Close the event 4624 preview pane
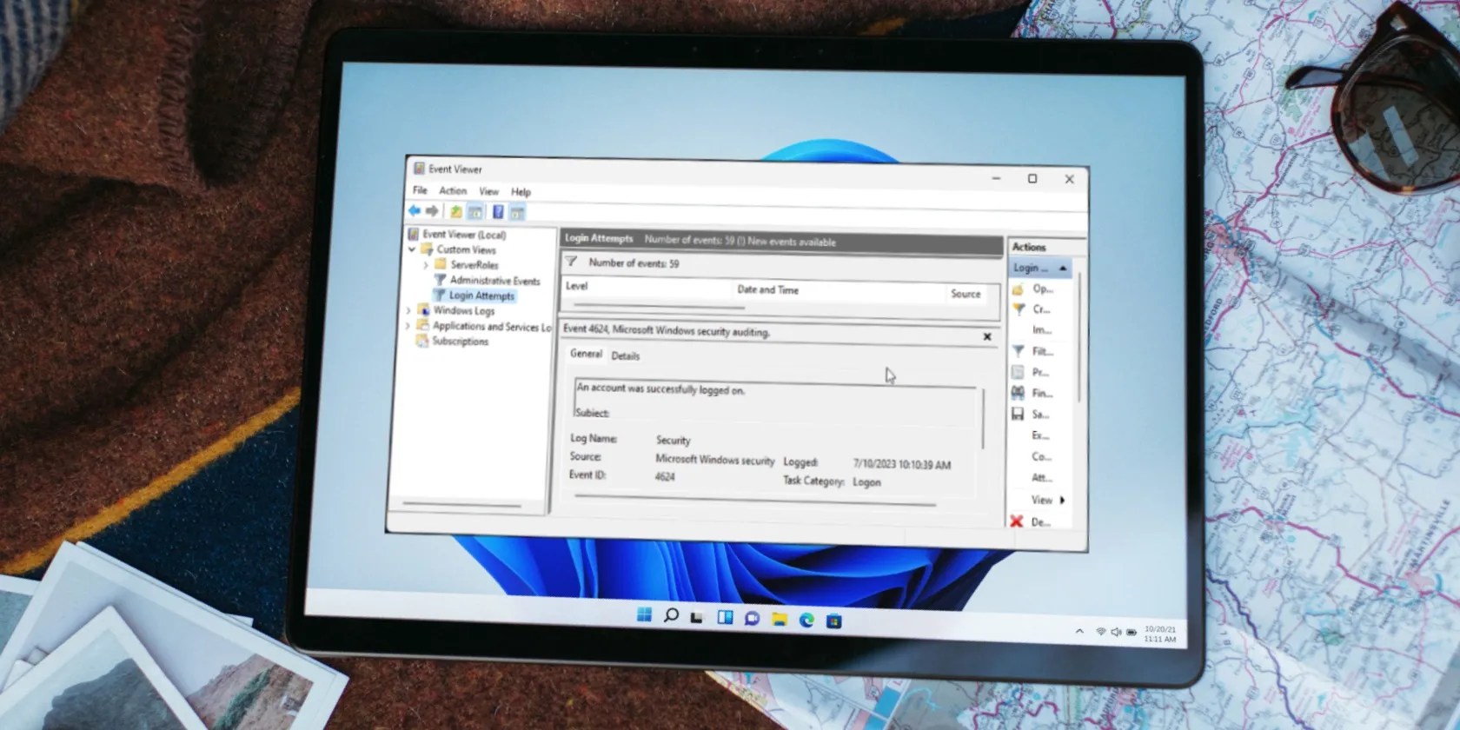The image size is (1460, 730). coord(987,336)
